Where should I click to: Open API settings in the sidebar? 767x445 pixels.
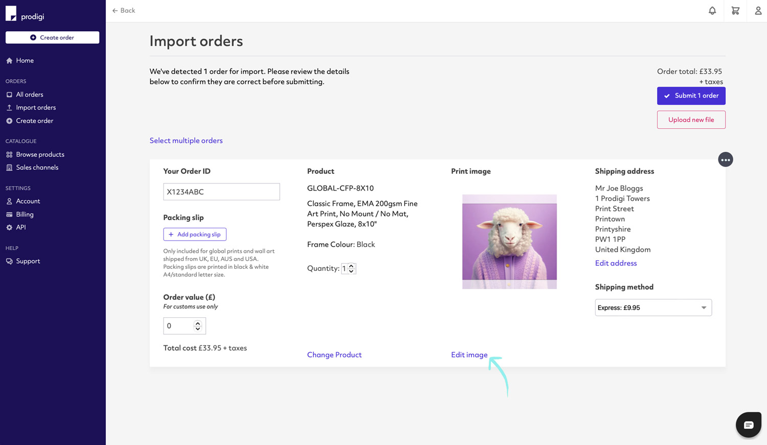tap(20, 227)
